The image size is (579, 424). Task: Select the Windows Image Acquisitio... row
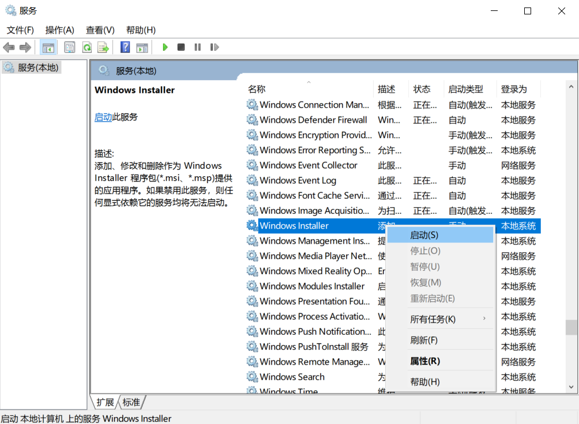tap(393, 211)
